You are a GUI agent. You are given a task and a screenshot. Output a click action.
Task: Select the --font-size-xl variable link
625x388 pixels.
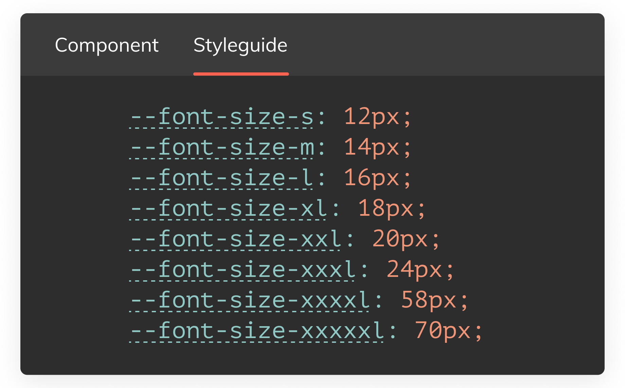pos(228,209)
